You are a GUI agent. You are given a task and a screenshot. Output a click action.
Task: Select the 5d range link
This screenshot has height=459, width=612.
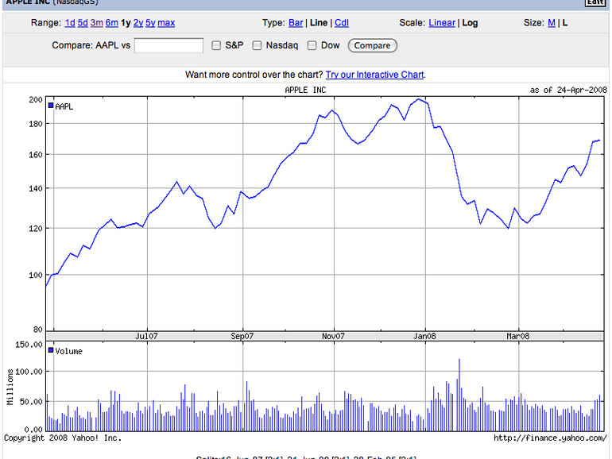pos(83,23)
